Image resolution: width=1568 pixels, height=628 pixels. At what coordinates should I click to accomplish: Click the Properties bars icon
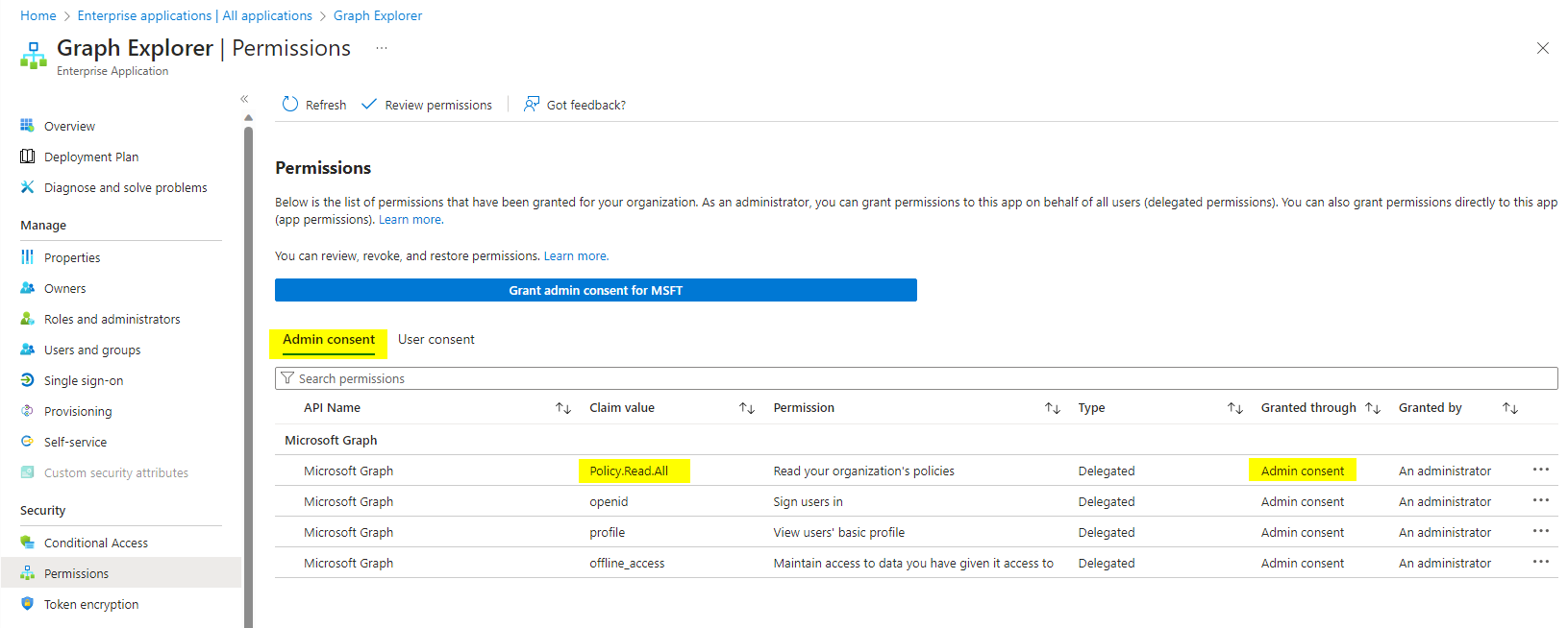(x=27, y=257)
